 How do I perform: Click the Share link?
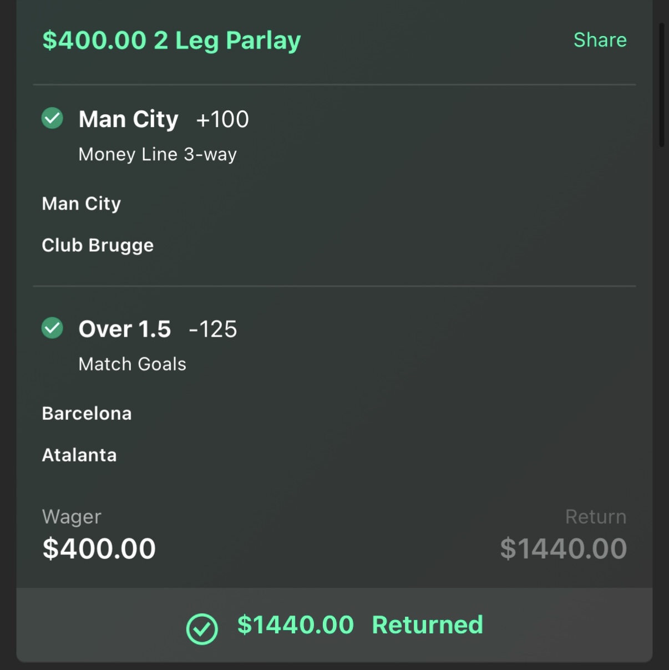(x=600, y=40)
